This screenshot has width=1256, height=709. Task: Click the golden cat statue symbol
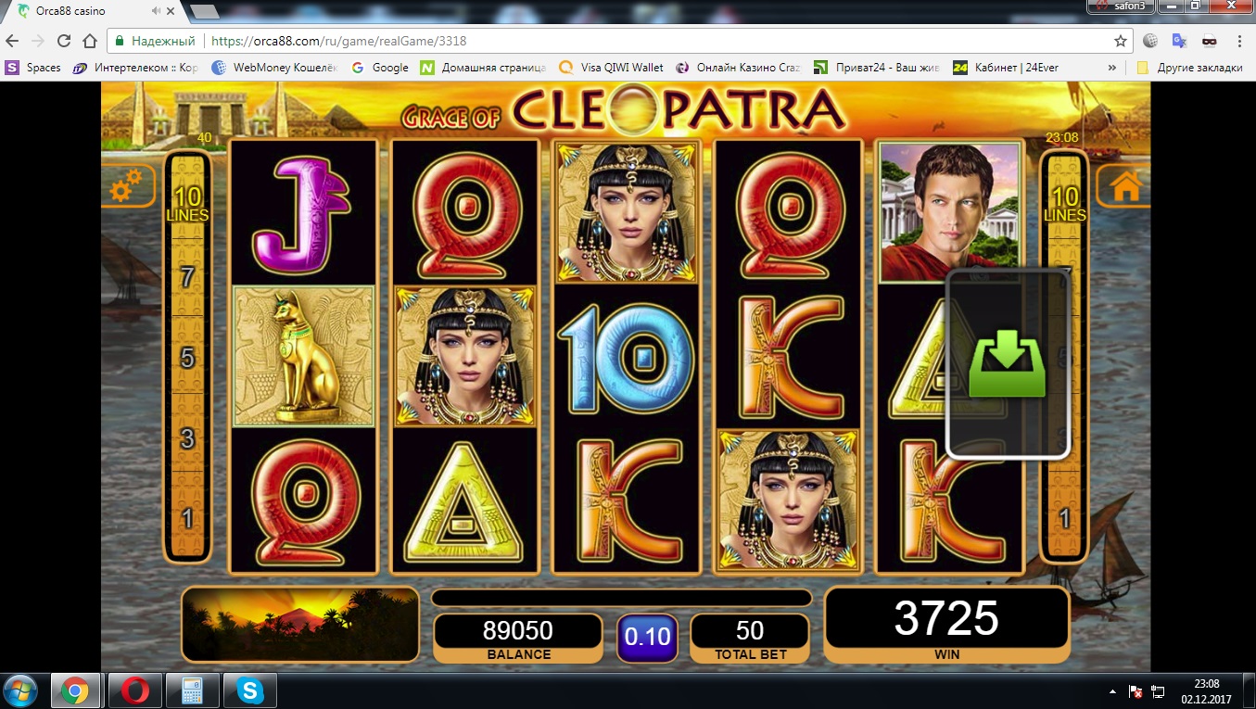[x=303, y=357]
